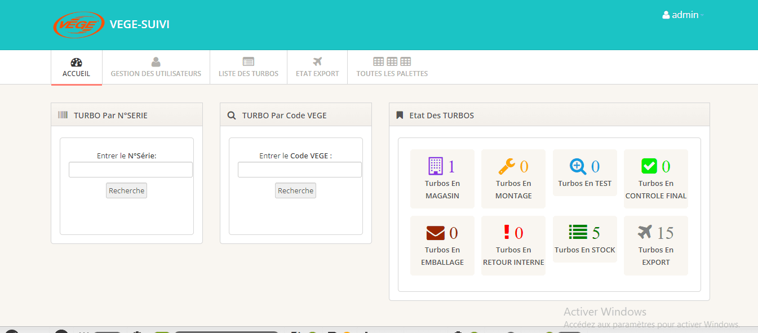758x333 pixels.
Task: Open Turbos En TEST label
Action: pyautogui.click(x=585, y=184)
